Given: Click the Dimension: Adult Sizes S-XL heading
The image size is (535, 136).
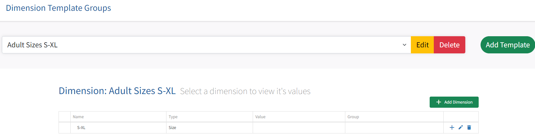Looking at the screenshot, I should click(117, 91).
